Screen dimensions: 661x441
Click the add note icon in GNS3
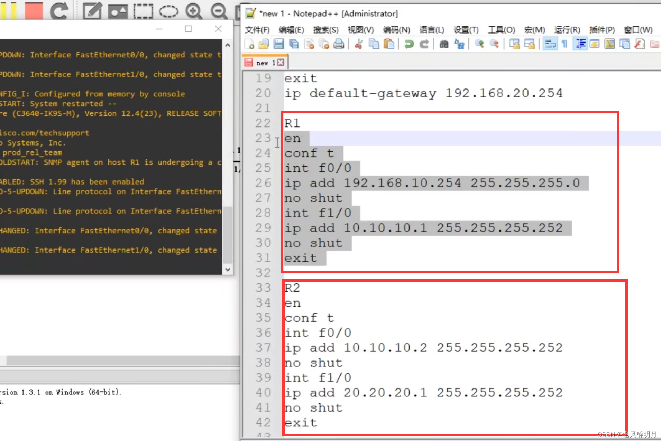92,11
